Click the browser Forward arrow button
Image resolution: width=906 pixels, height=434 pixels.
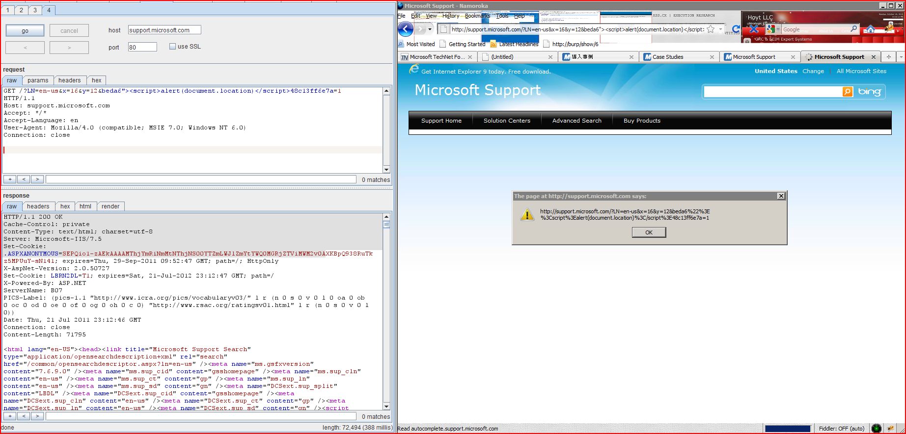420,29
